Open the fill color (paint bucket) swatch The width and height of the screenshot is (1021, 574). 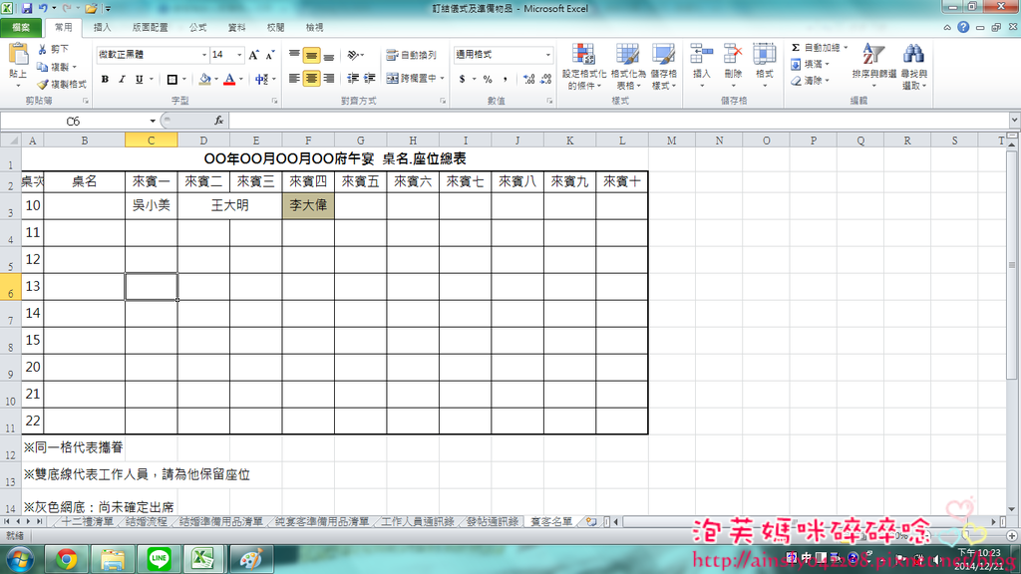[x=202, y=80]
